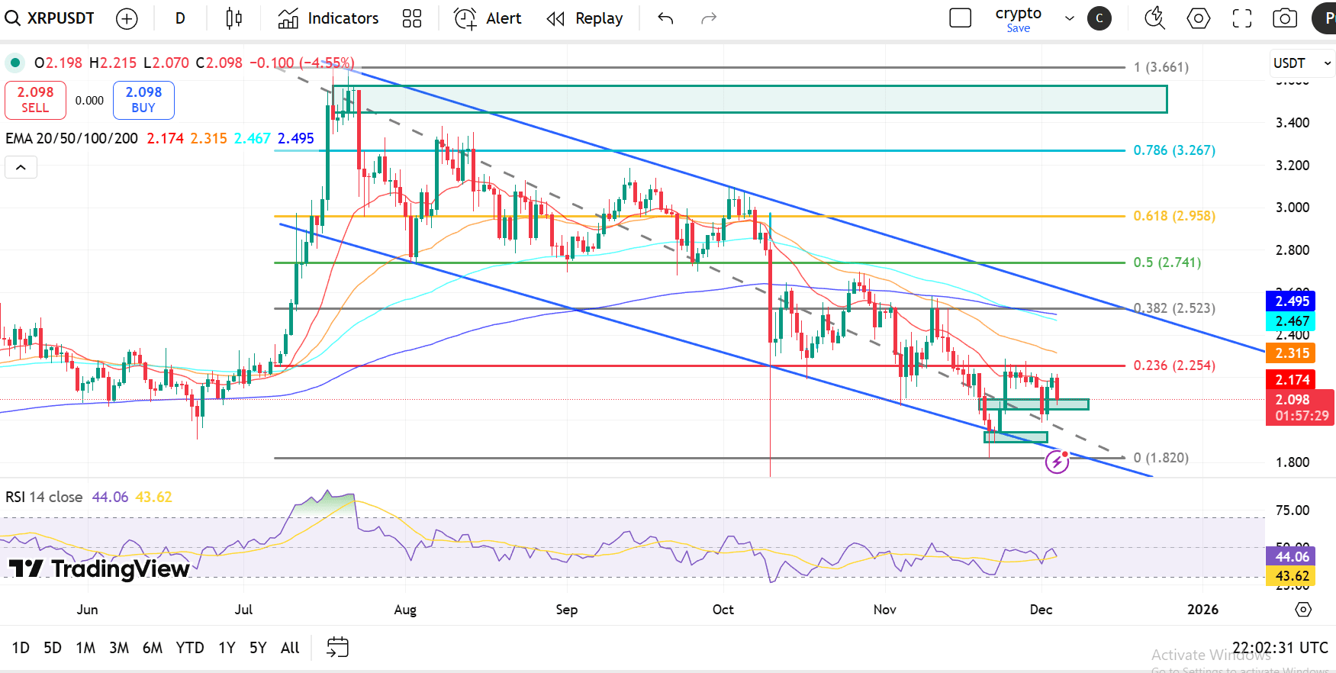Click the red 2.174 EMA price tag
This screenshot has height=673, width=1336.
1292,379
